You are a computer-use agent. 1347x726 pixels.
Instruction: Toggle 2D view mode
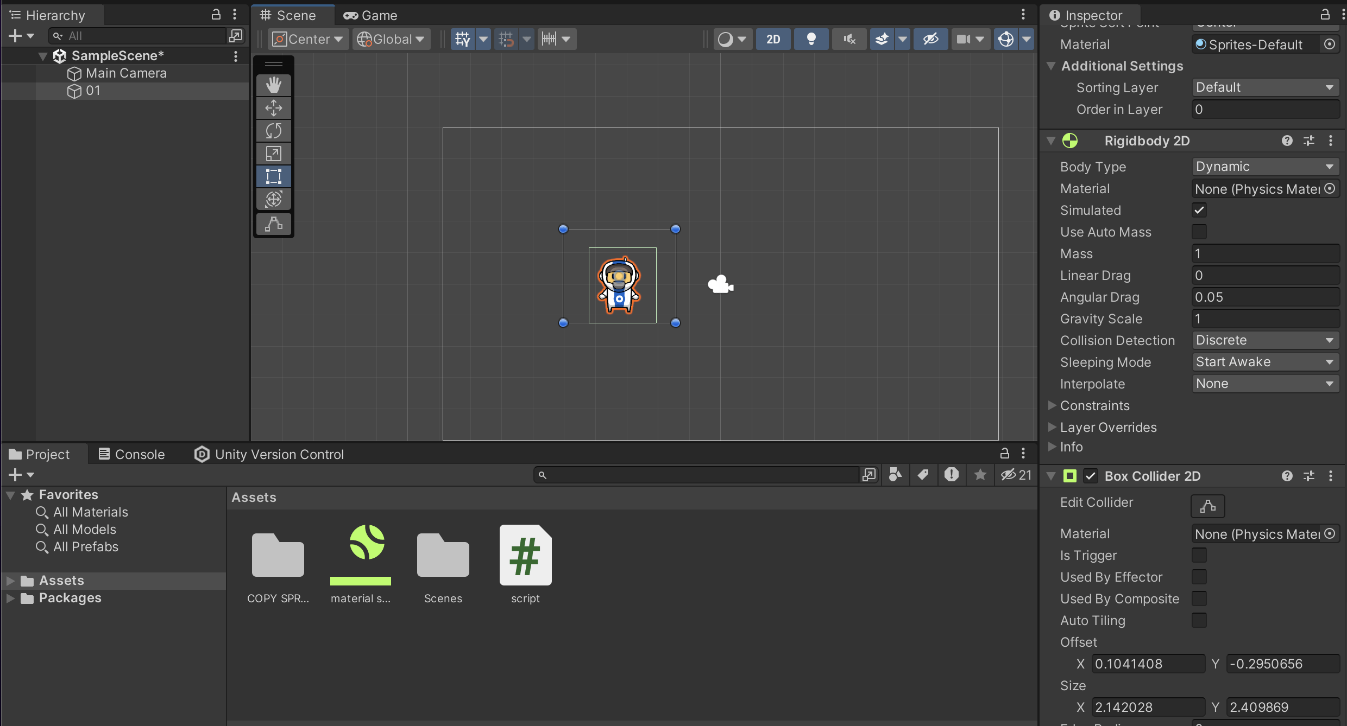click(773, 39)
